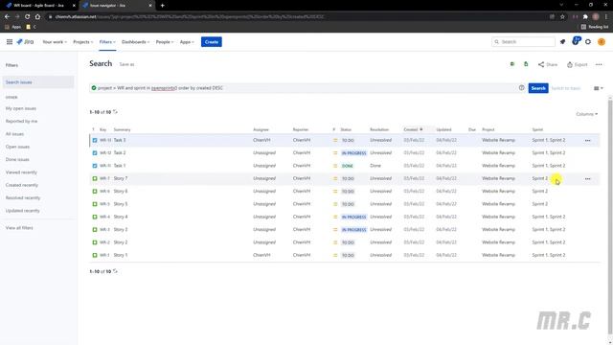The width and height of the screenshot is (613, 345).
Task: Reload the page with browser refresh icon
Action: coord(28,17)
